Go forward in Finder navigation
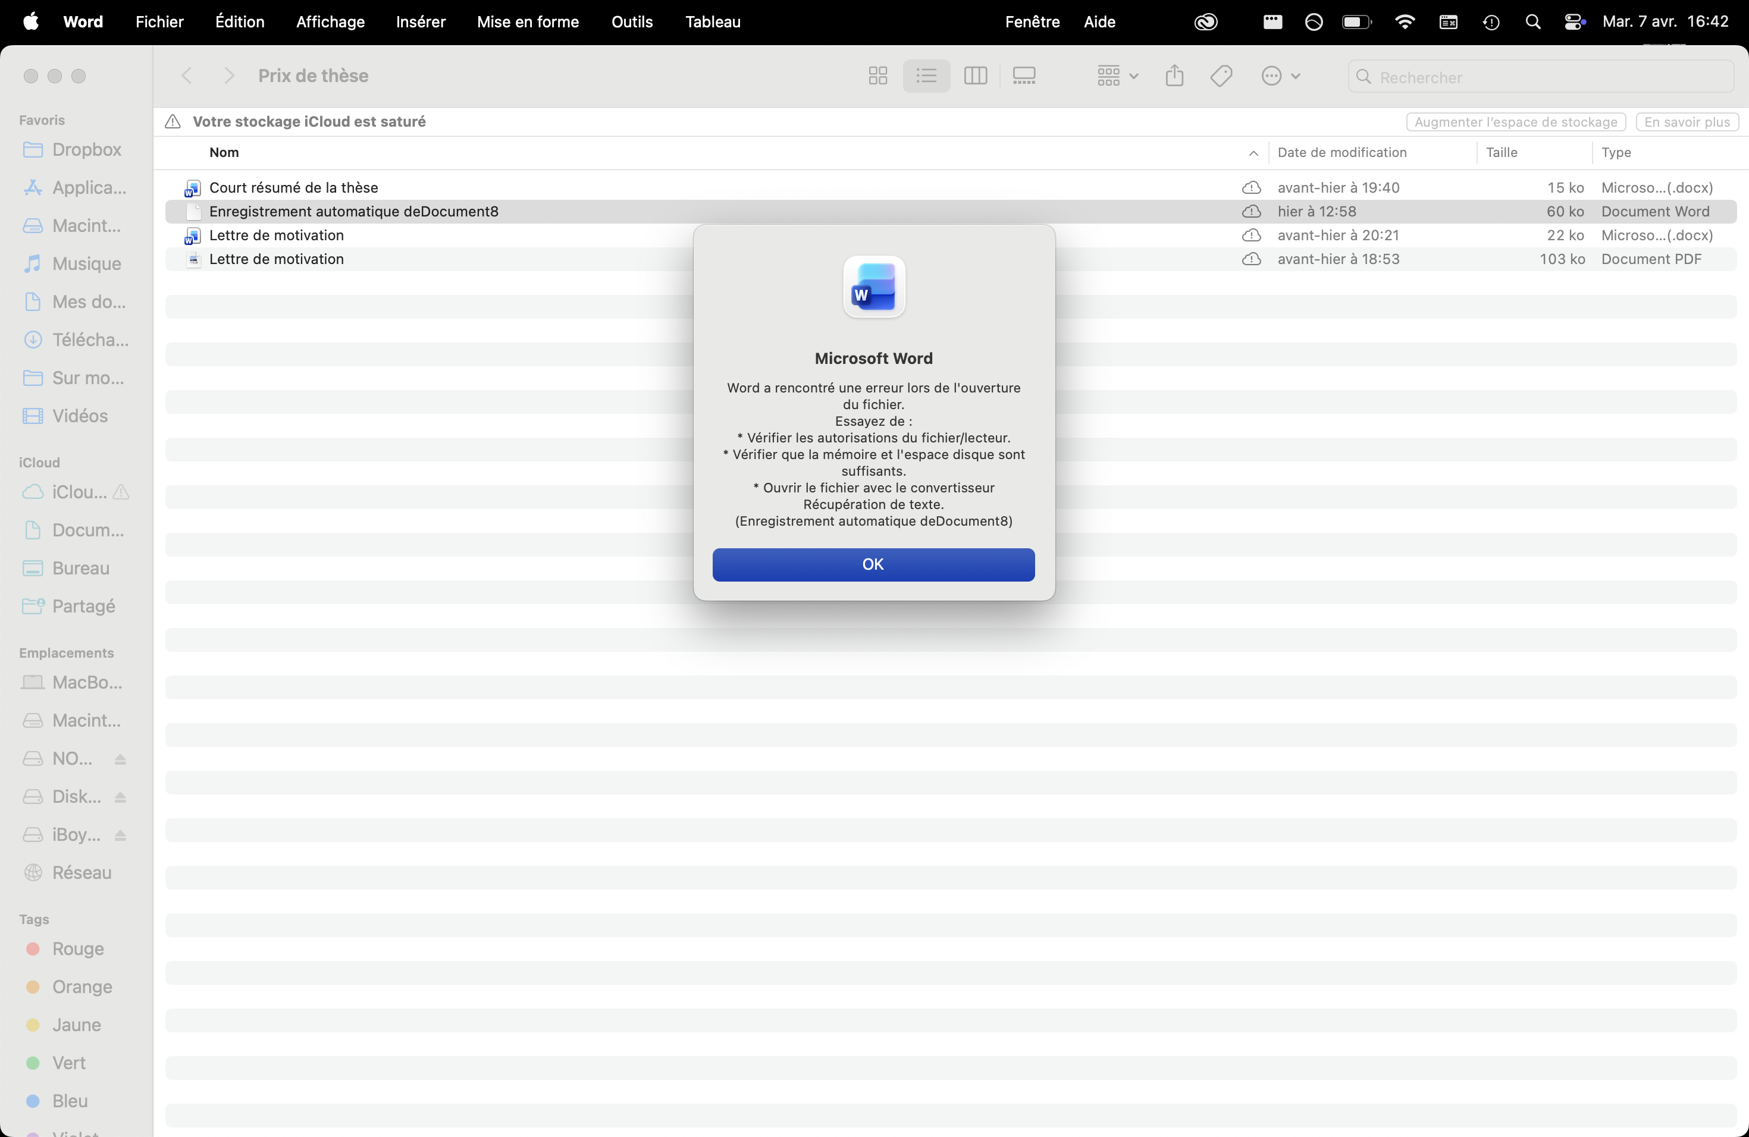1749x1137 pixels. click(x=229, y=76)
